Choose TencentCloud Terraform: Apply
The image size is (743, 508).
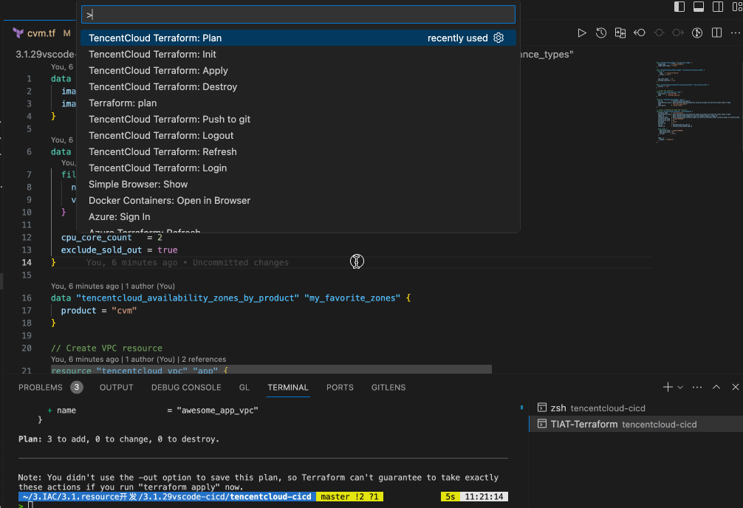[298, 70]
